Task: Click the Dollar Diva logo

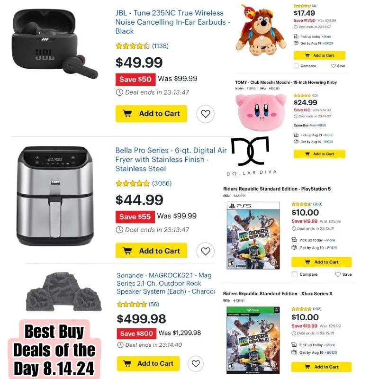Action: [x=251, y=156]
